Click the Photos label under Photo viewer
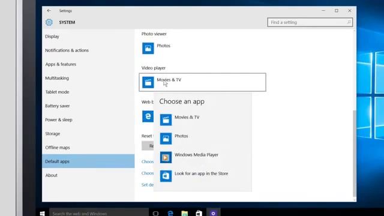 point(163,46)
